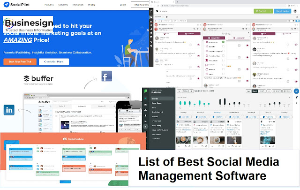Reload the page in the browser toolbar
Viewport: 300px width, 190px height.
158,6
